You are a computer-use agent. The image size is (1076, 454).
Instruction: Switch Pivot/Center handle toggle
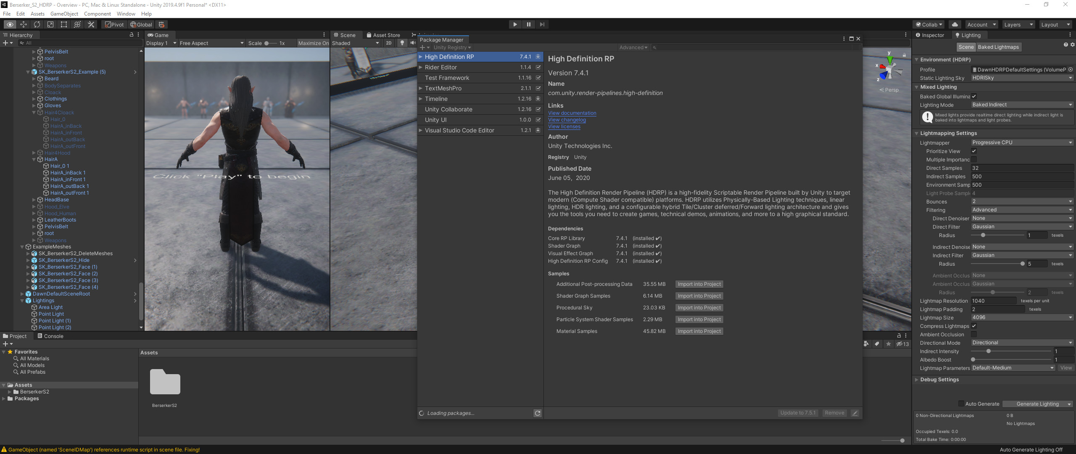pyautogui.click(x=114, y=24)
